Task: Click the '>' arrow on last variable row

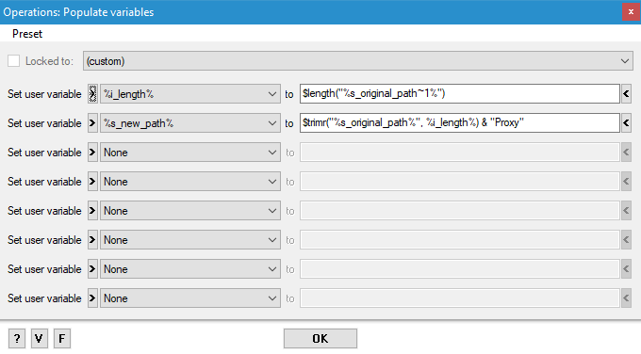Action: pyautogui.click(x=92, y=298)
